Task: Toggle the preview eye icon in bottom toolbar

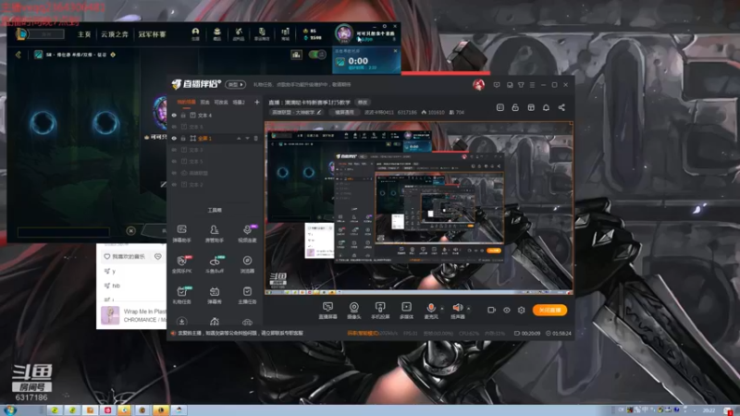Action: point(506,310)
